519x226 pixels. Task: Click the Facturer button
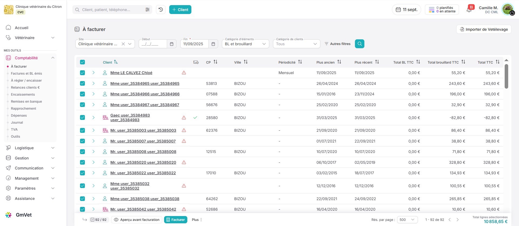click(176, 220)
